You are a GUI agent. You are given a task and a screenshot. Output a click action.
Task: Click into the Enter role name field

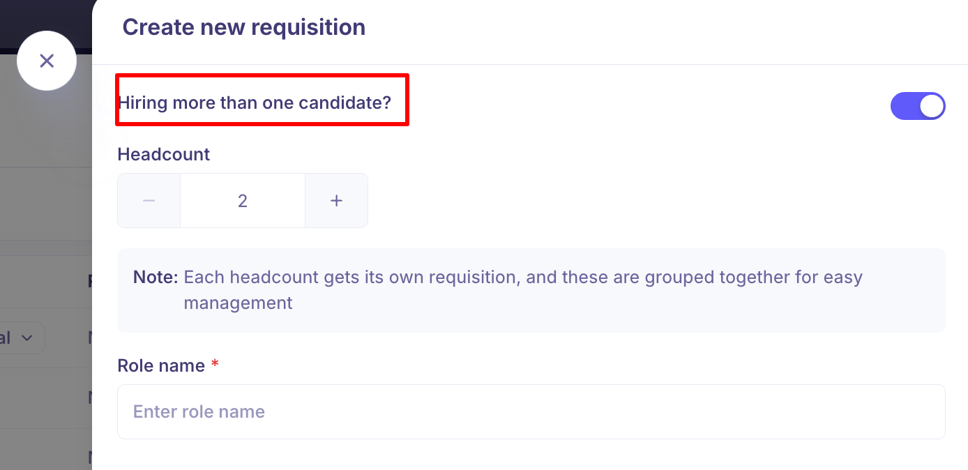click(x=530, y=411)
